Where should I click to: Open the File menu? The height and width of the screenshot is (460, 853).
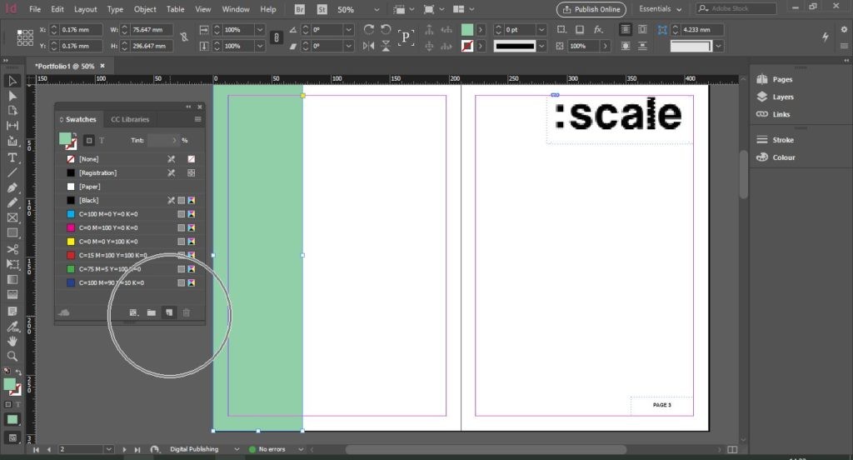[35, 9]
